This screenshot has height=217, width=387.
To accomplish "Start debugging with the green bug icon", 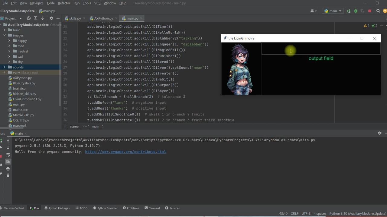I will pyautogui.click(x=356, y=11).
